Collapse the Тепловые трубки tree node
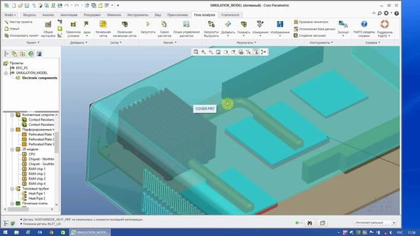This screenshot has height=236, width=420. 12,189
